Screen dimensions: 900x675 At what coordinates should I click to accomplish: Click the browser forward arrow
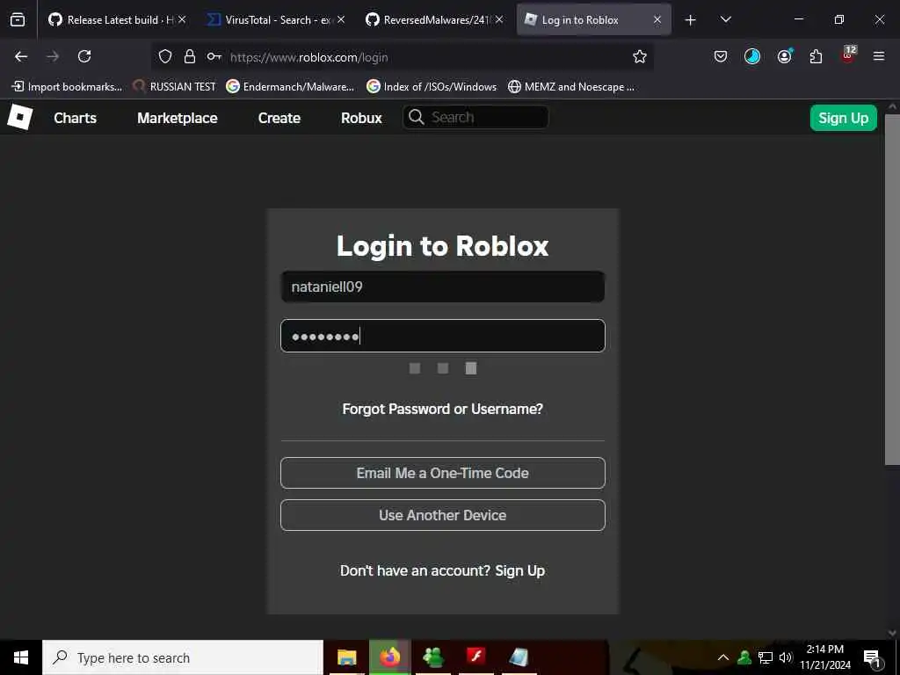click(x=53, y=56)
